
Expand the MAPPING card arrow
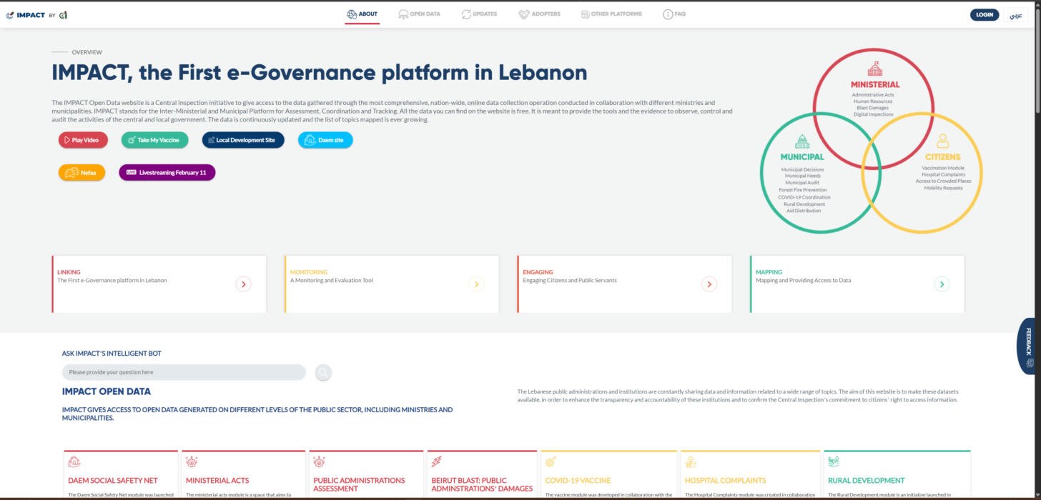click(942, 284)
